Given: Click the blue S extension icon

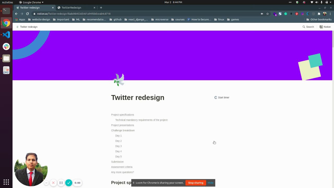Looking at the screenshot, I should click(280, 14).
